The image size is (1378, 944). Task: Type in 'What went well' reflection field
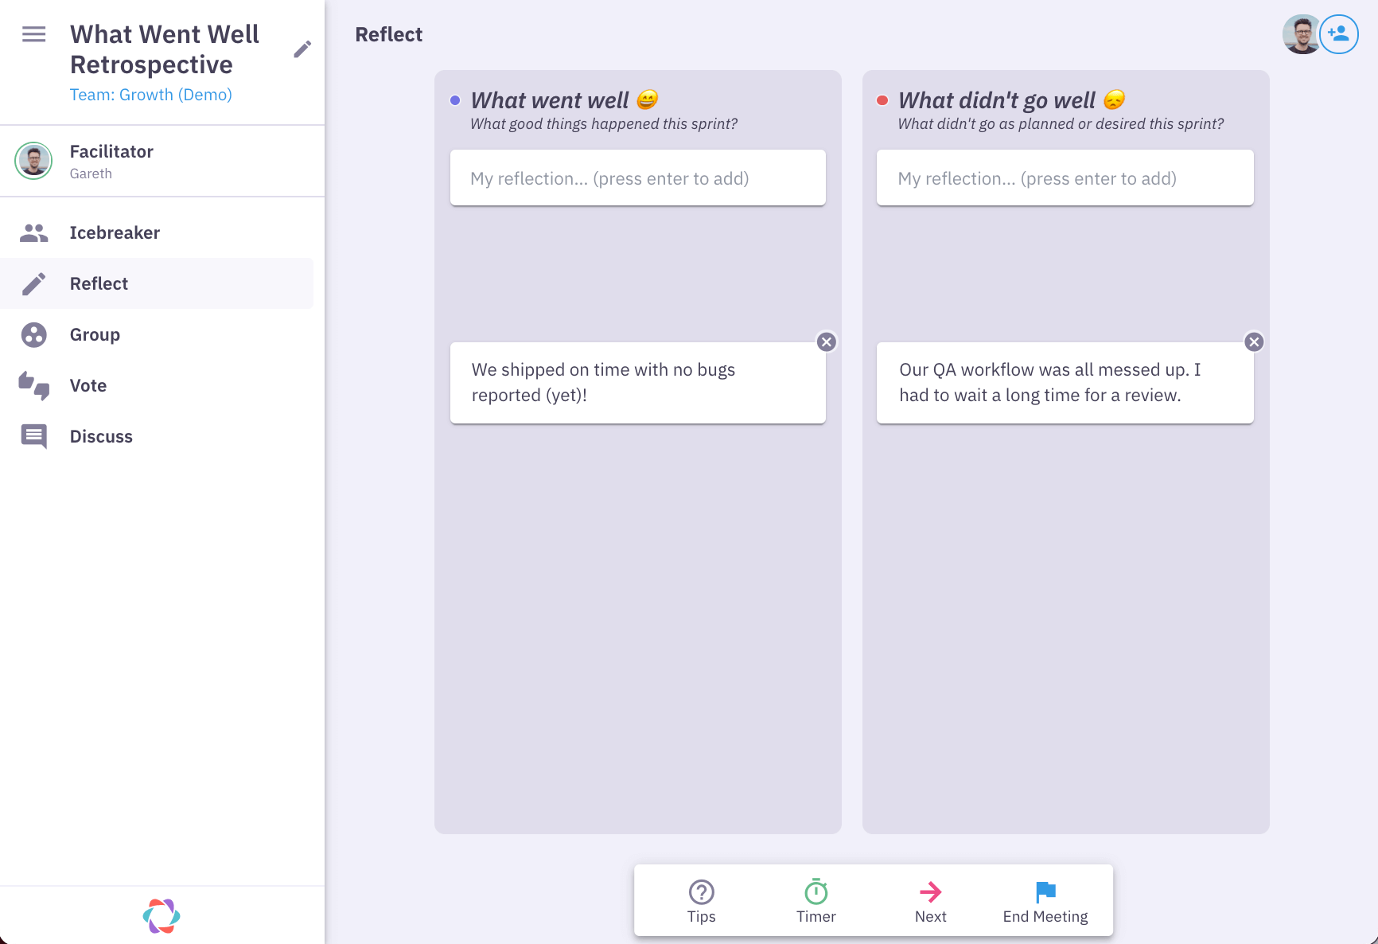(x=637, y=178)
